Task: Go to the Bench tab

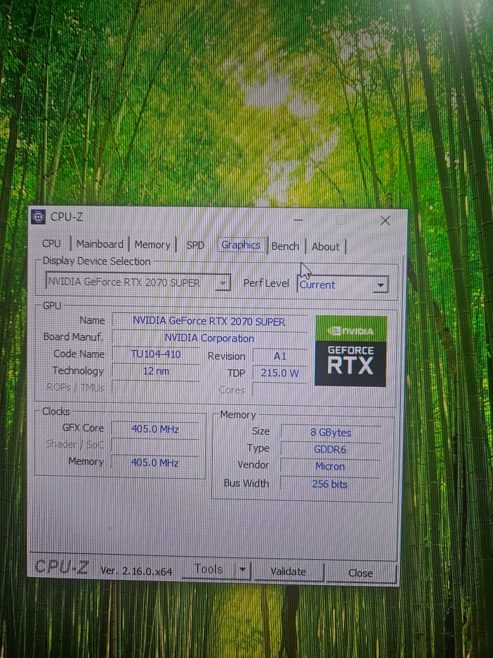Action: [x=285, y=246]
